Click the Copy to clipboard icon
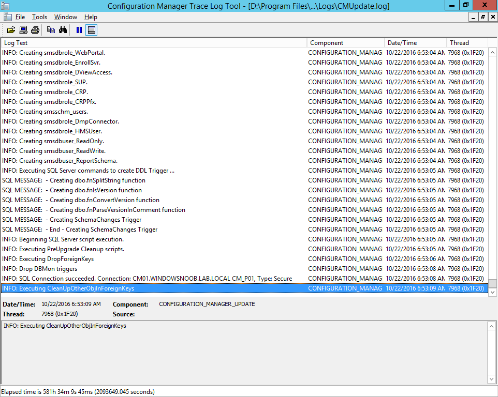Screen dimensions: 498x397 tap(51, 30)
